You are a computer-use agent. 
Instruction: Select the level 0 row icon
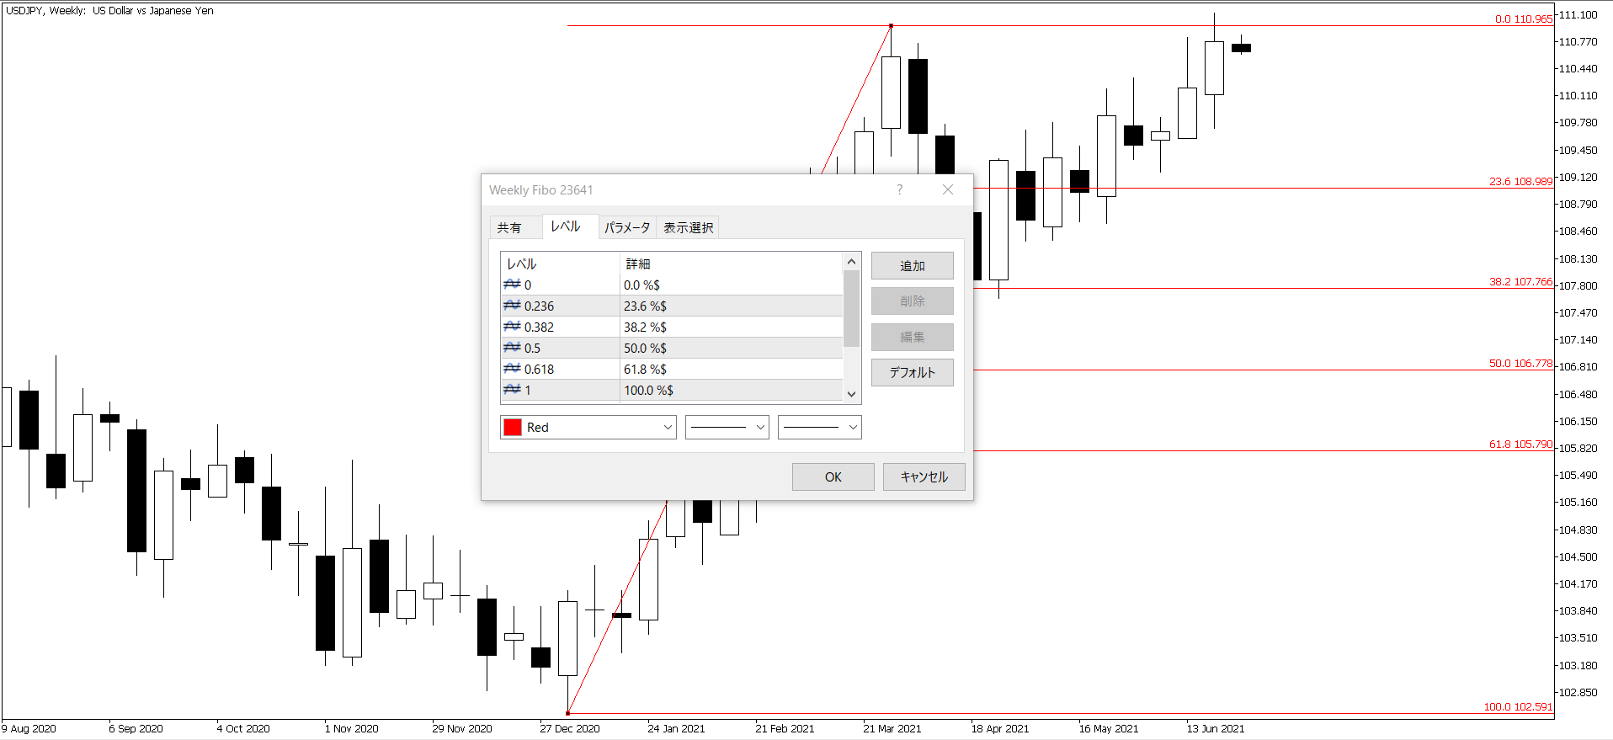512,285
